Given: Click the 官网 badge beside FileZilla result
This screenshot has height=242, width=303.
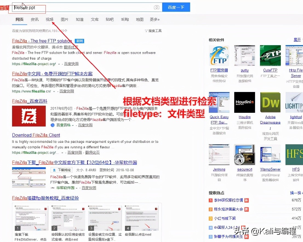Looking at the screenshot, I should click(x=79, y=41).
